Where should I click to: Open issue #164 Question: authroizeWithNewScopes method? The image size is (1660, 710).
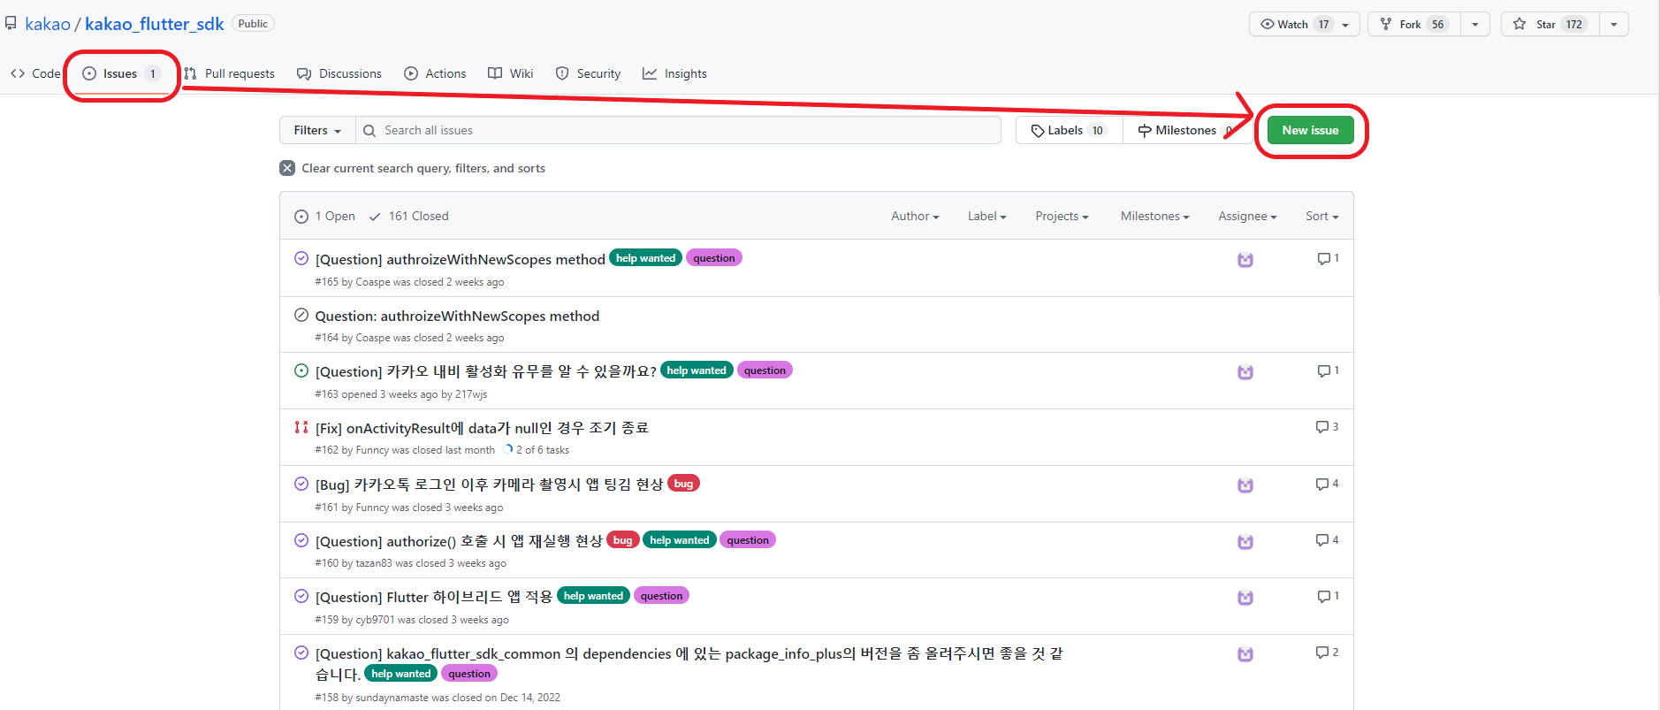click(457, 316)
